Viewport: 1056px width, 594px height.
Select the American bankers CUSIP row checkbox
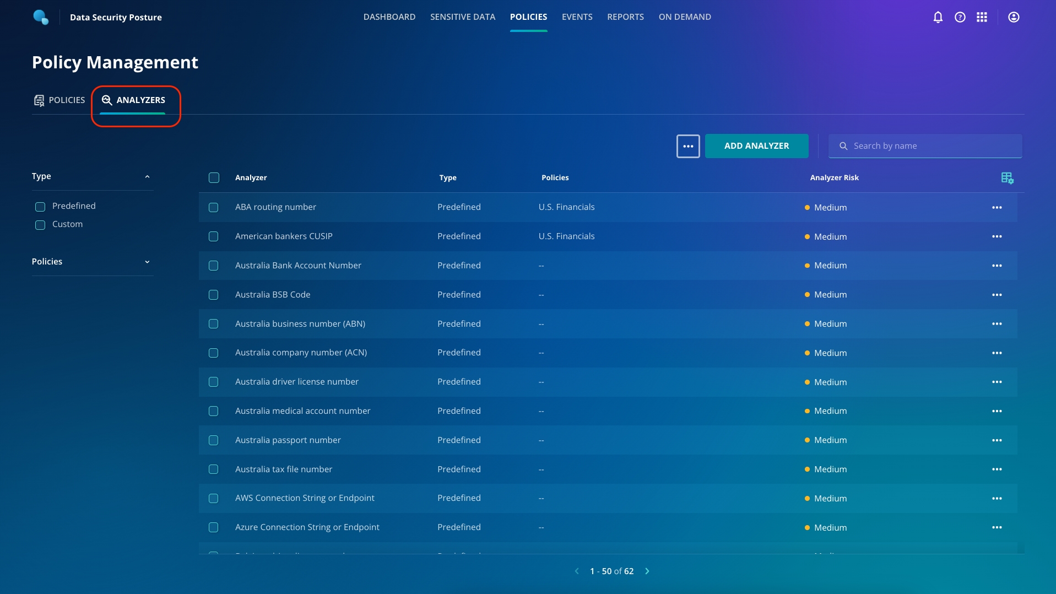point(214,236)
